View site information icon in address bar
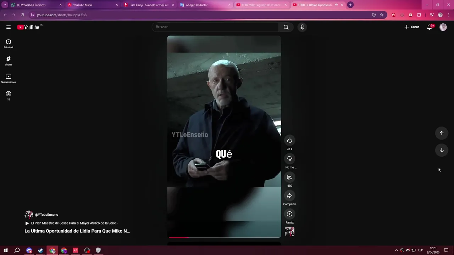Image resolution: width=454 pixels, height=255 pixels. [32, 15]
